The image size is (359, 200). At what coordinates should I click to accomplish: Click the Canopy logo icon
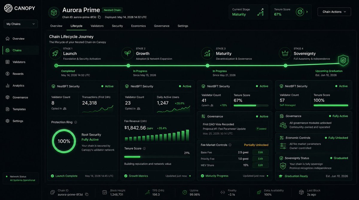click(x=8, y=8)
